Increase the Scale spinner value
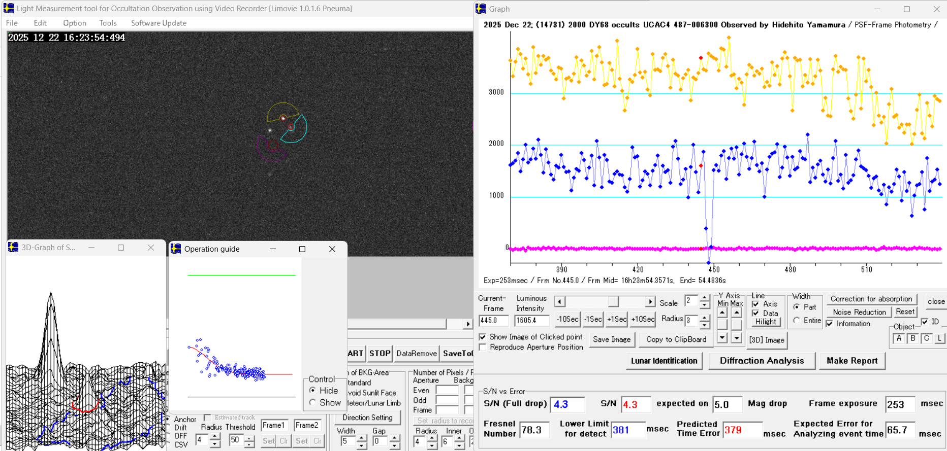This screenshot has width=947, height=451. 704,298
